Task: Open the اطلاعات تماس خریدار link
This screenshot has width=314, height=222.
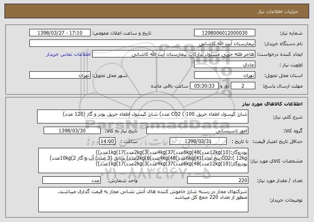Action: click(x=68, y=55)
